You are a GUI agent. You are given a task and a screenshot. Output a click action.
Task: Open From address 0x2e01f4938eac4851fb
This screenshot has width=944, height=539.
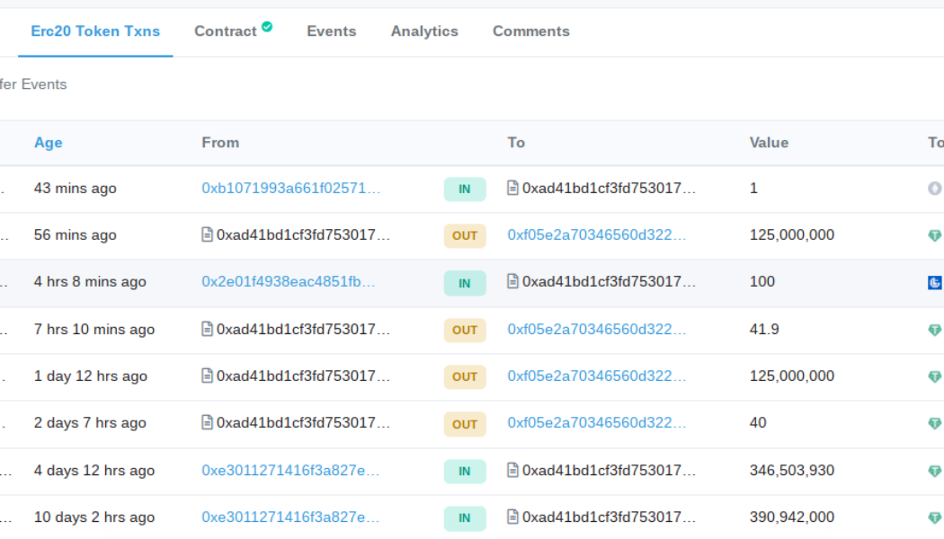[289, 282]
